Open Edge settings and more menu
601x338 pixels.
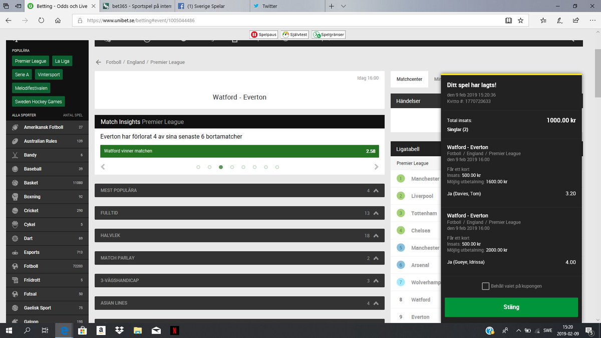click(591, 21)
